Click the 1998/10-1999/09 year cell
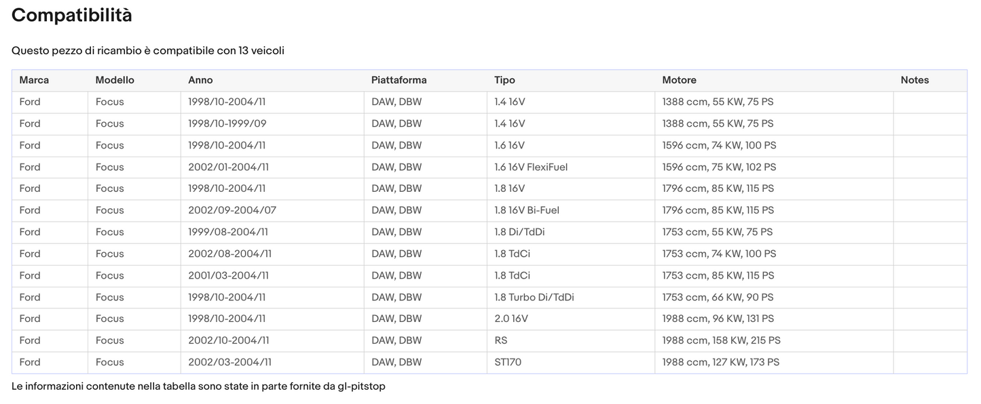The width and height of the screenshot is (981, 404). (x=227, y=123)
